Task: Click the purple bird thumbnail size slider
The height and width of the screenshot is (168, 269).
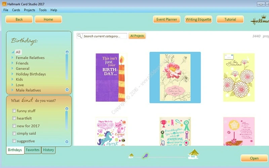Action: [145, 156]
